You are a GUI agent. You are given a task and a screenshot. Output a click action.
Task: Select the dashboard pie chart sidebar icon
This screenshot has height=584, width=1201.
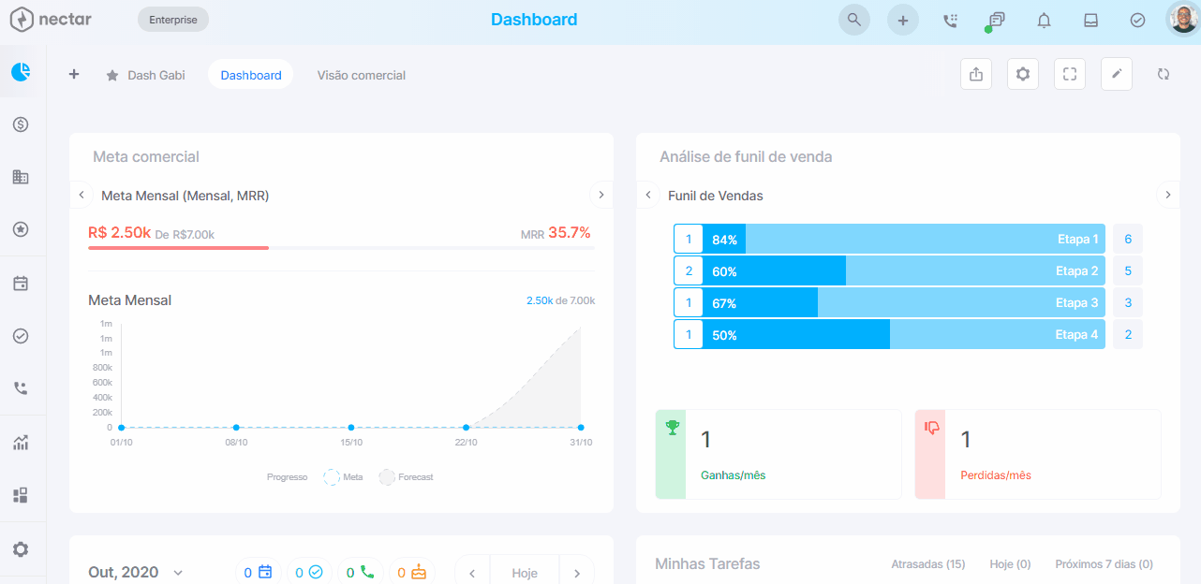click(21, 71)
